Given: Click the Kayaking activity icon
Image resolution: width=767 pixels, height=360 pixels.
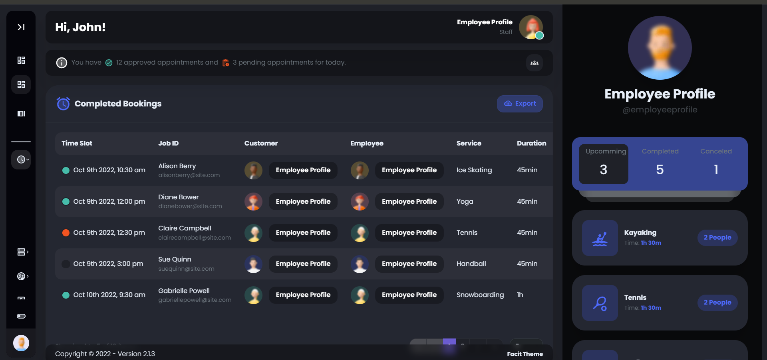Looking at the screenshot, I should coord(600,238).
